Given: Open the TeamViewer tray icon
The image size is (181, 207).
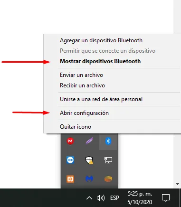Looking at the screenshot, I should (70, 160).
